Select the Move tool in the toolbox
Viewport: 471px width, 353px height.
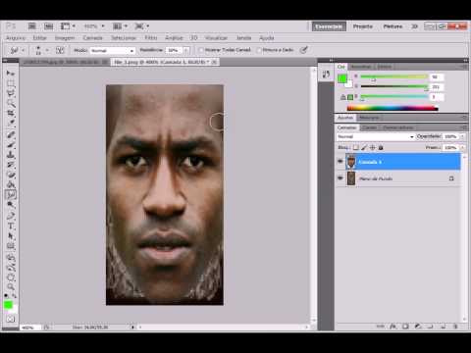(11, 74)
